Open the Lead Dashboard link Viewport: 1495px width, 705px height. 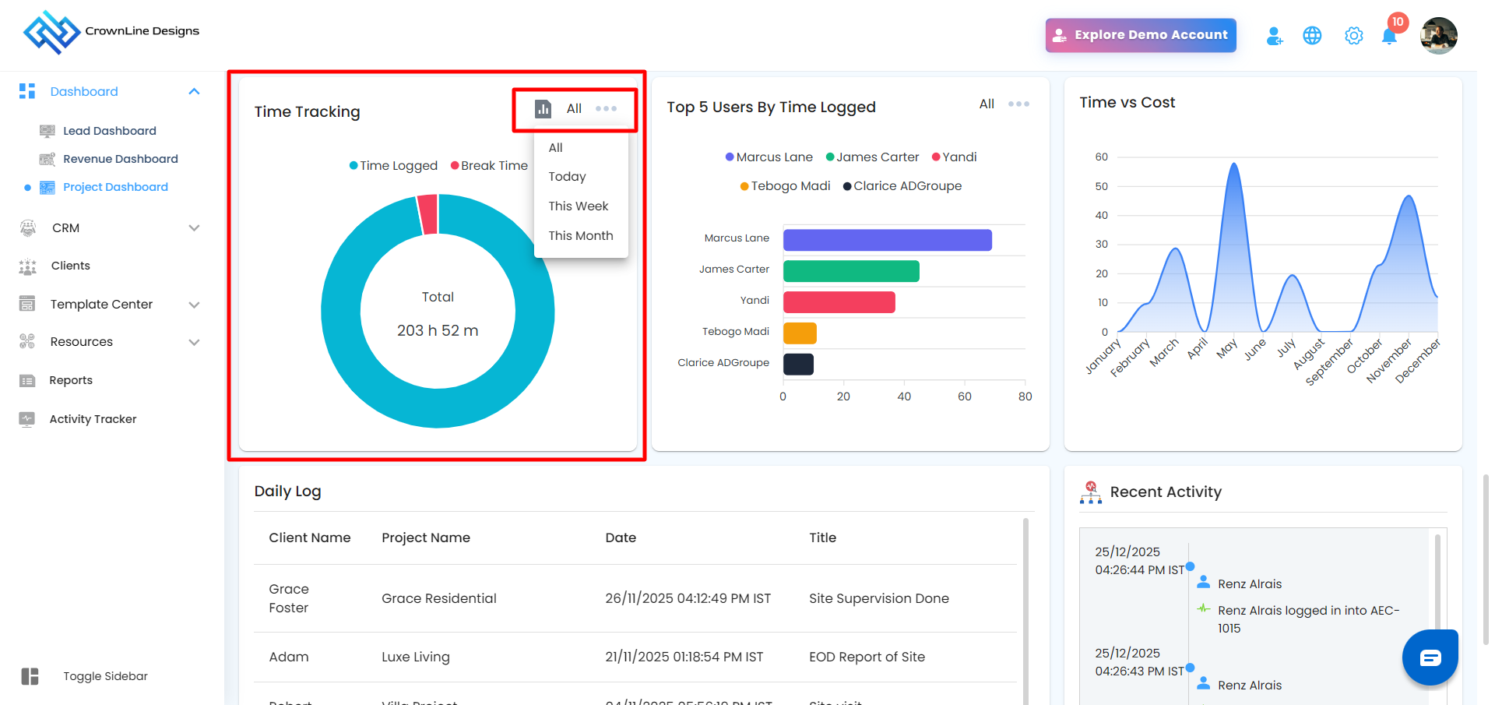pos(109,131)
